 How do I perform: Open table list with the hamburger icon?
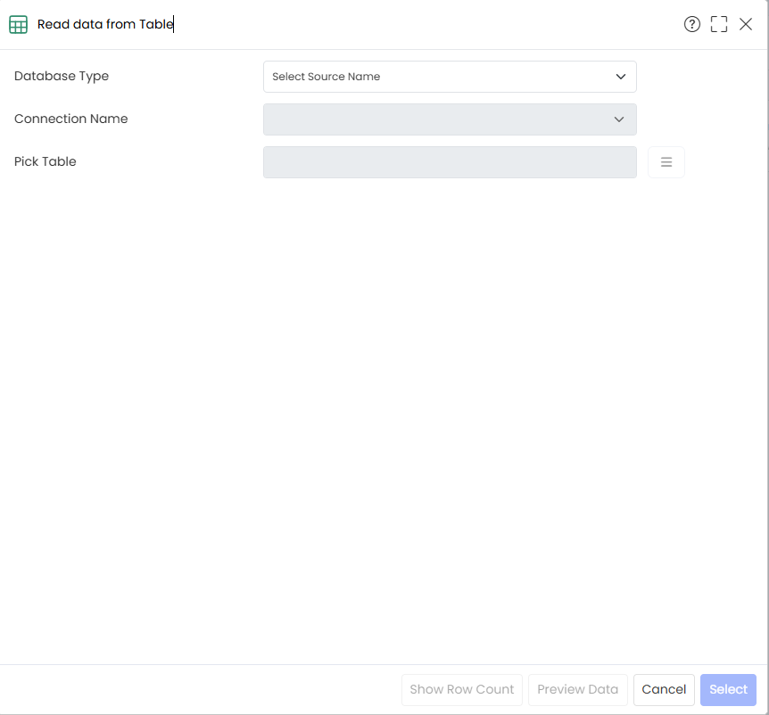point(666,162)
